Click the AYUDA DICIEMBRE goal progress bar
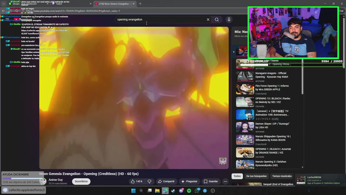The height and width of the screenshot is (195, 346). click(23, 178)
